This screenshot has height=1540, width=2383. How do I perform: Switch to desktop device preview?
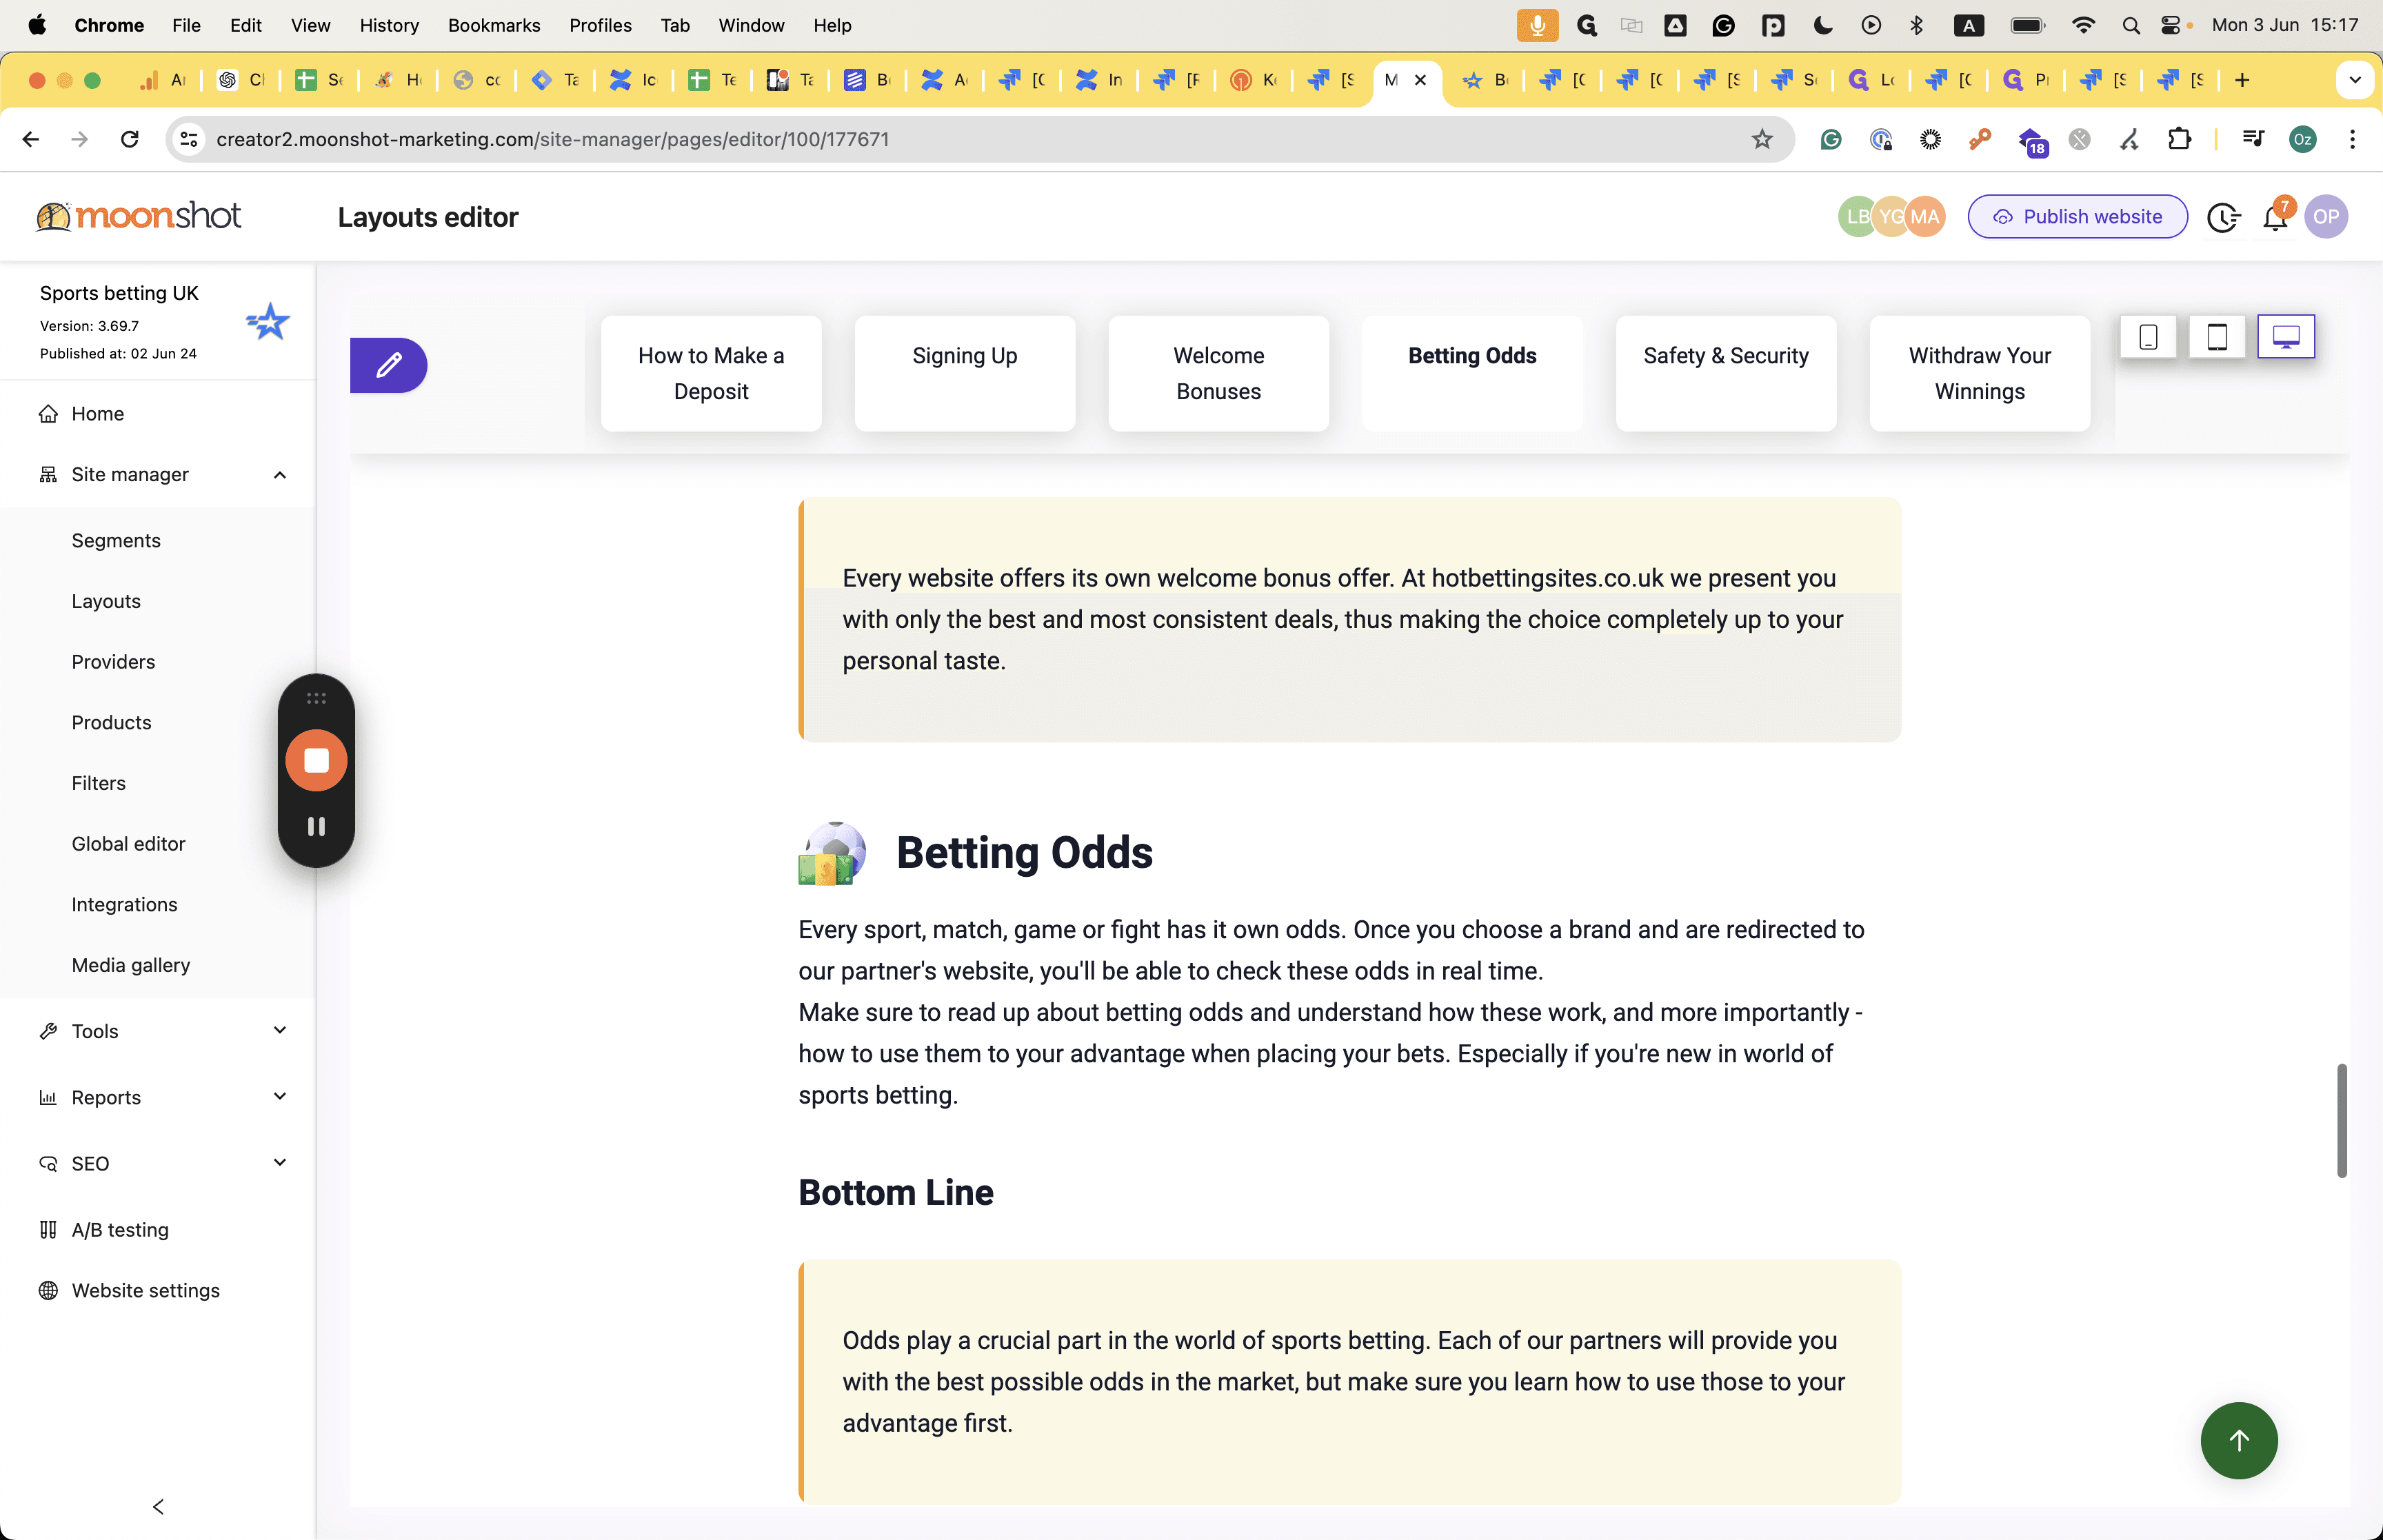tap(2286, 337)
